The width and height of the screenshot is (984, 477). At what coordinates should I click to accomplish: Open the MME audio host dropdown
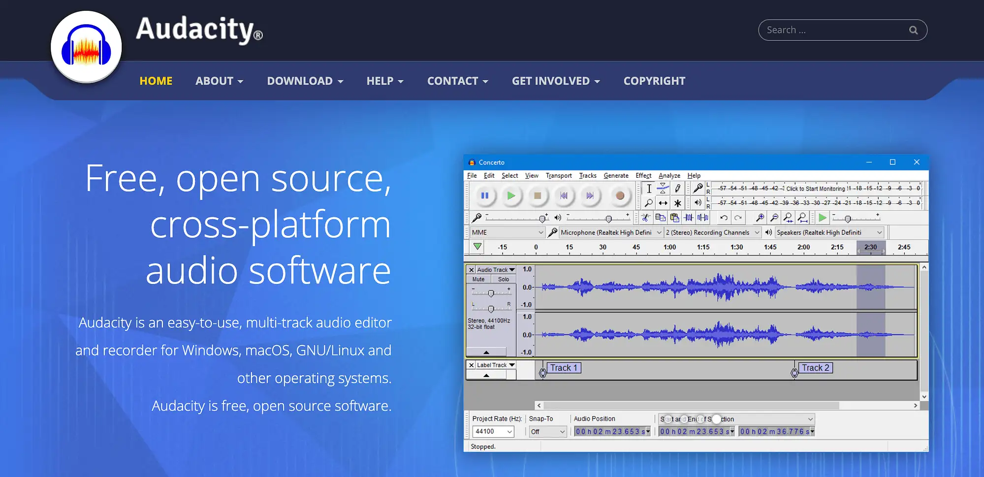pyautogui.click(x=508, y=232)
